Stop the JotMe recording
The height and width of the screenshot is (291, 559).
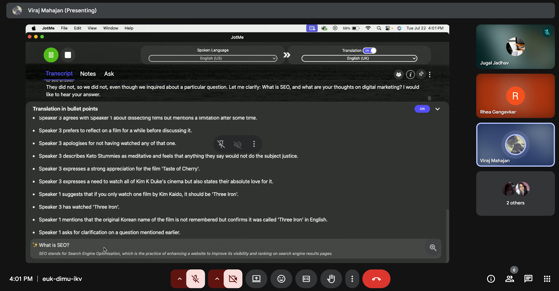68,55
